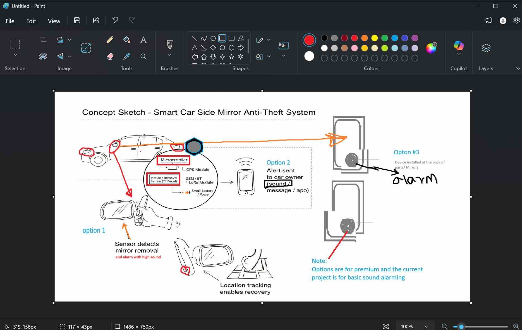This screenshot has width=522, height=330.
Task: Click the Share icon
Action: click(x=96, y=20)
